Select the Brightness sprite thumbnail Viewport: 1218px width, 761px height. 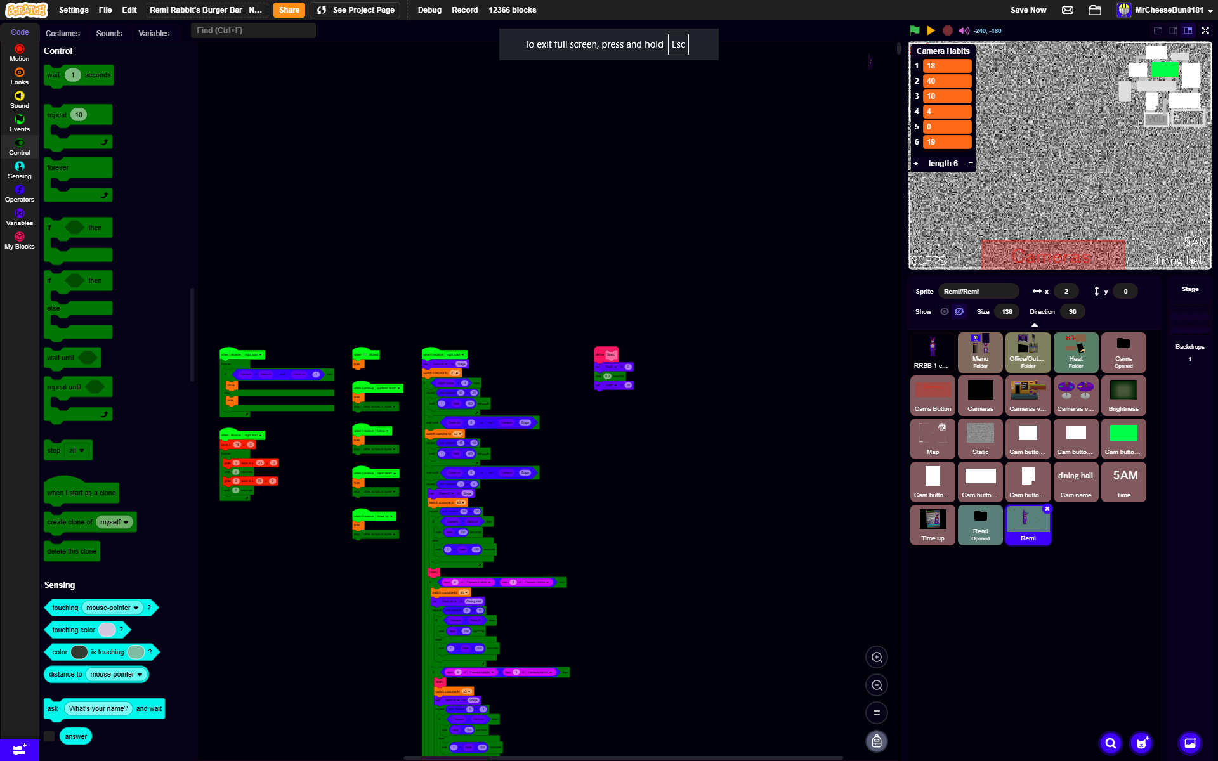pos(1123,396)
